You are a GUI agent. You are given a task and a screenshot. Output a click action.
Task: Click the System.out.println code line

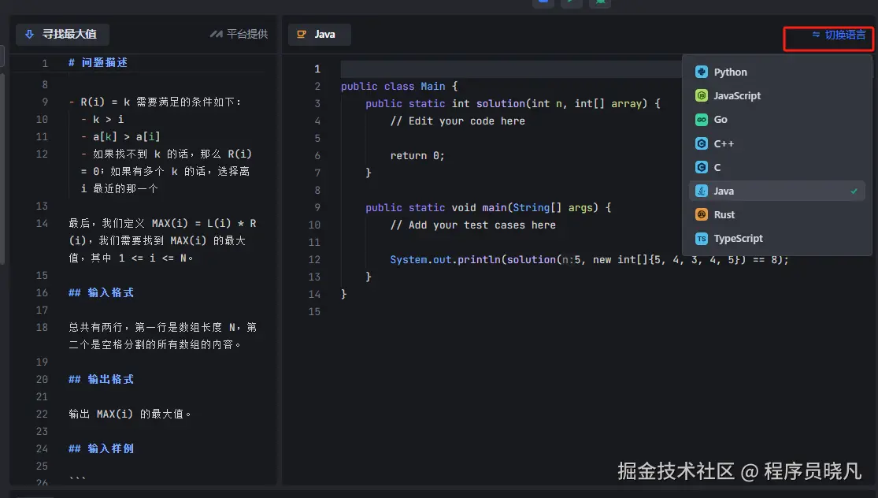[x=589, y=259]
